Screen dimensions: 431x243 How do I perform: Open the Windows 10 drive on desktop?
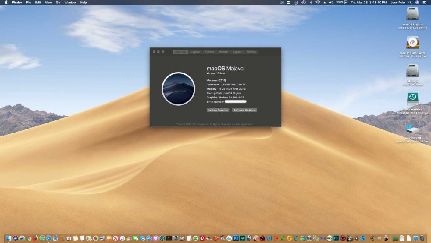point(412,129)
